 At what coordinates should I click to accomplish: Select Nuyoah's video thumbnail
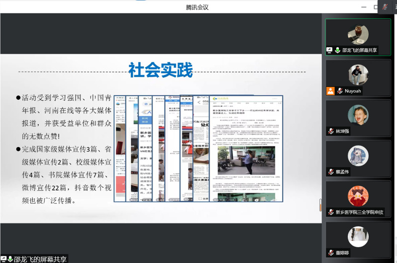pyautogui.click(x=358, y=75)
